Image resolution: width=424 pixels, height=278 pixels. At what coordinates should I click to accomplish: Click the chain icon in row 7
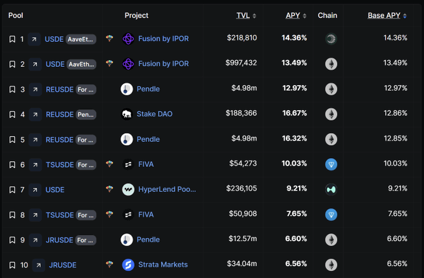click(x=331, y=189)
